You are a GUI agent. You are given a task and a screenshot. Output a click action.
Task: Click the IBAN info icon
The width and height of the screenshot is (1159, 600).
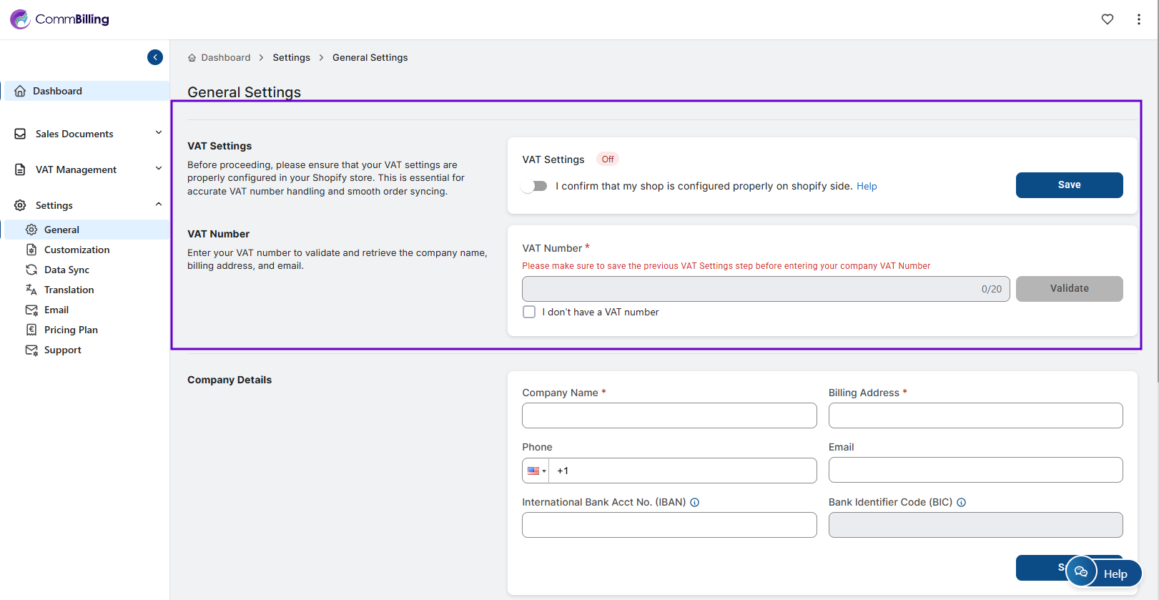point(694,503)
